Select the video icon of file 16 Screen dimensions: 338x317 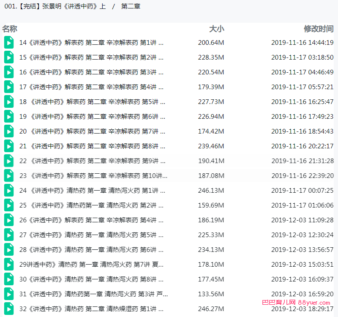point(9,72)
